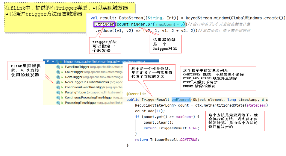Select DeltaTrigger in the hierarchy list

tap(74, 77)
